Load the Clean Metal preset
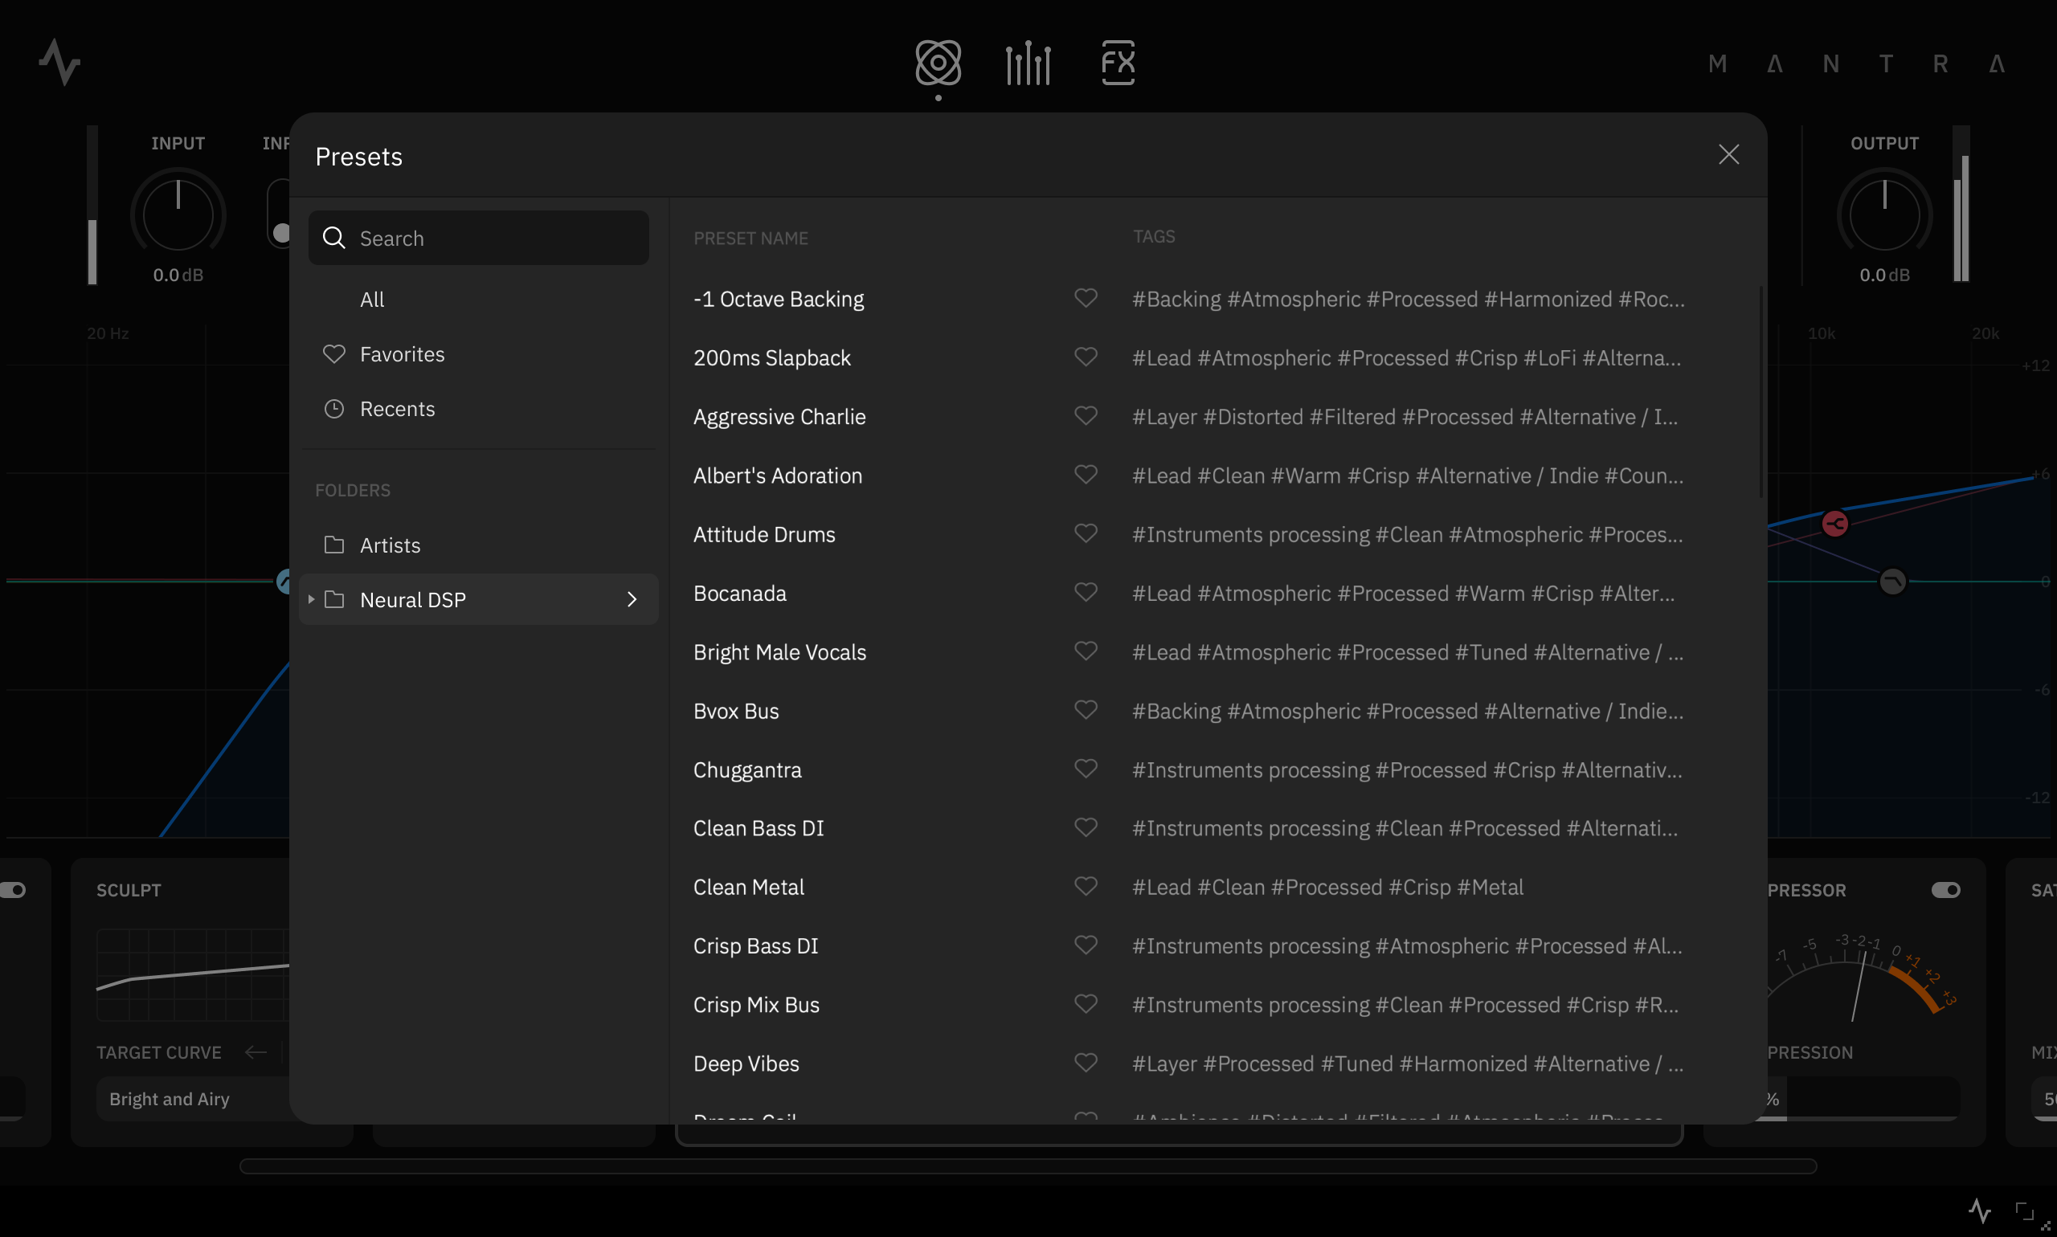 [749, 887]
